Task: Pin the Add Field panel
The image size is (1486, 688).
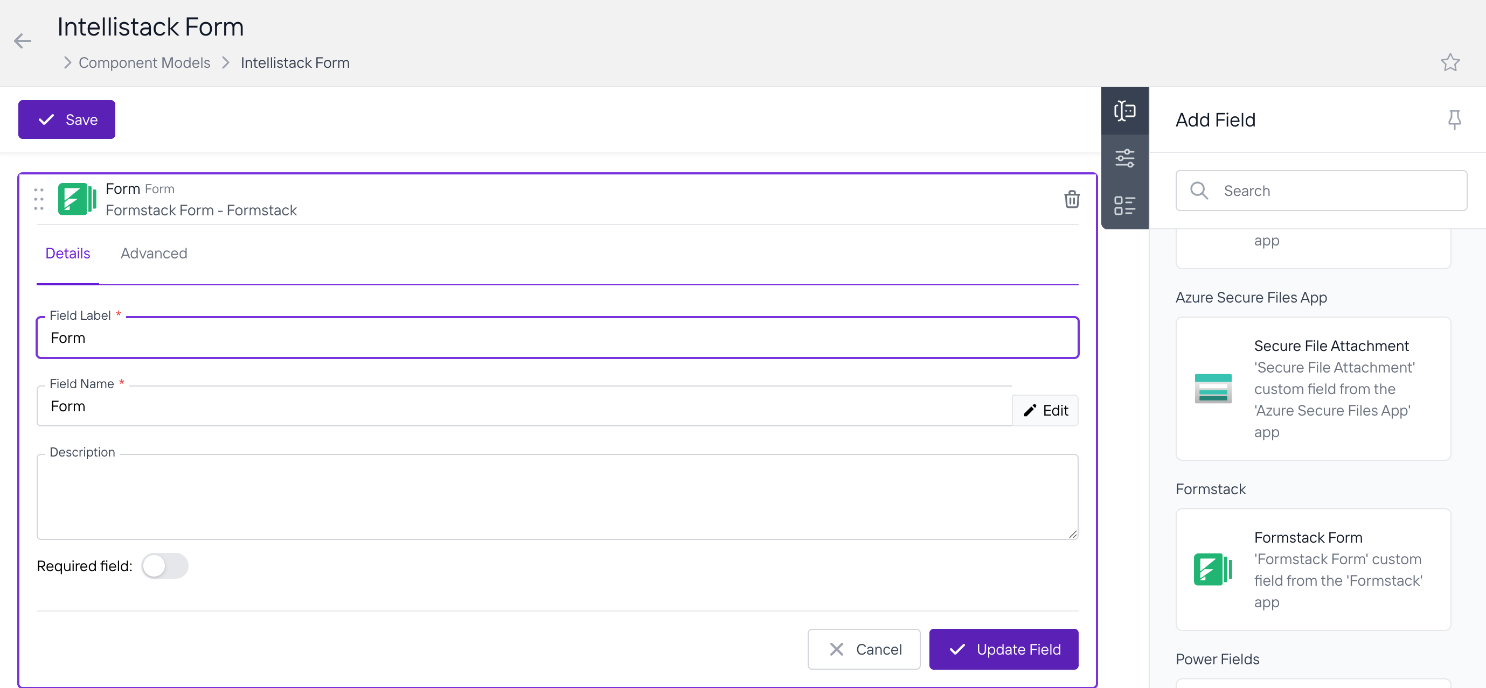Action: pyautogui.click(x=1454, y=120)
